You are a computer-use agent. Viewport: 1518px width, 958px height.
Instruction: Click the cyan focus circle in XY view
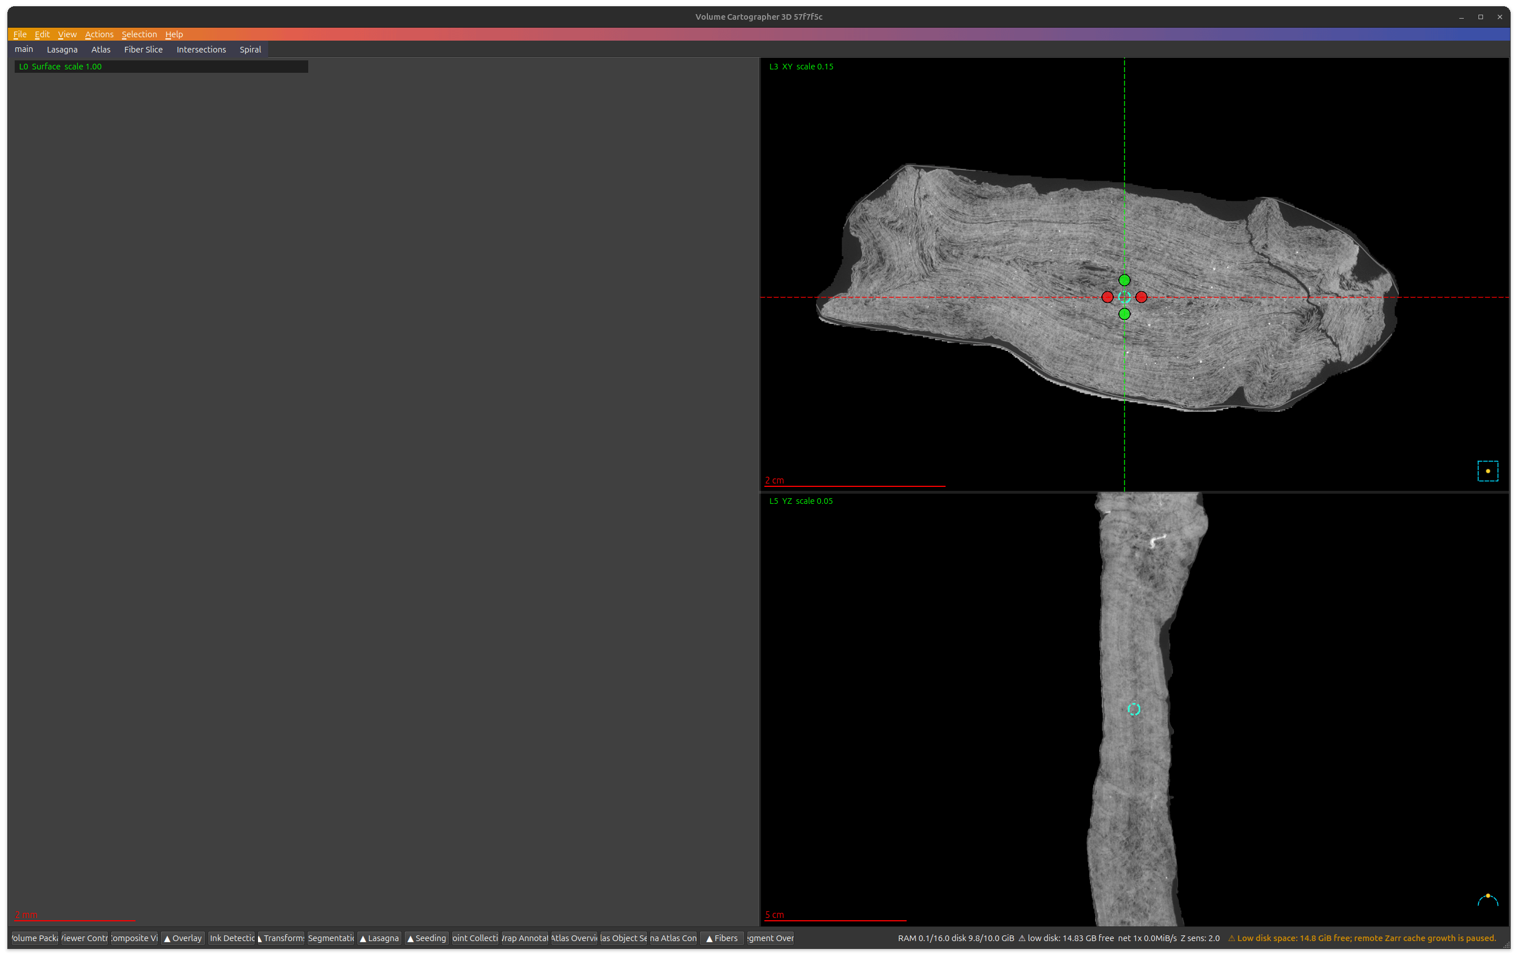(x=1124, y=297)
